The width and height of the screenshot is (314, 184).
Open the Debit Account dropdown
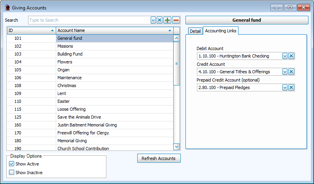pyautogui.click(x=285, y=56)
